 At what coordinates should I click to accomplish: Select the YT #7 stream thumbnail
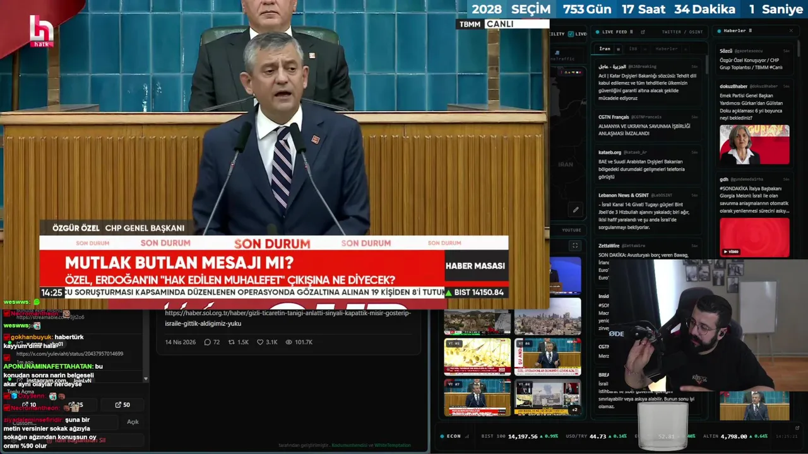click(477, 397)
